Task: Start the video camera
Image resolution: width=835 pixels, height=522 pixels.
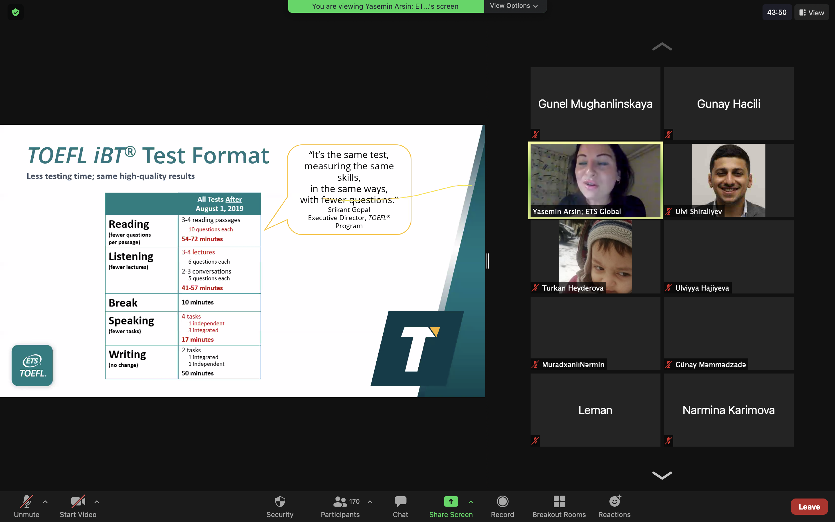Action: (78, 506)
